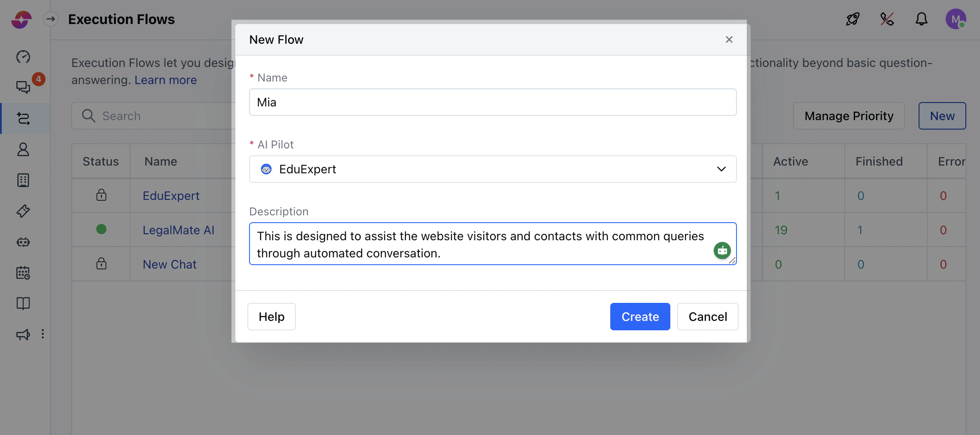Image resolution: width=980 pixels, height=435 pixels.
Task: Open the tickets icon in sidebar
Action: (x=23, y=211)
